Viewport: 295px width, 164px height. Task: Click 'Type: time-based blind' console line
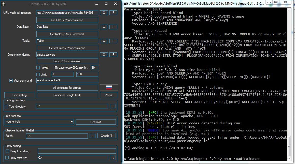154,66
